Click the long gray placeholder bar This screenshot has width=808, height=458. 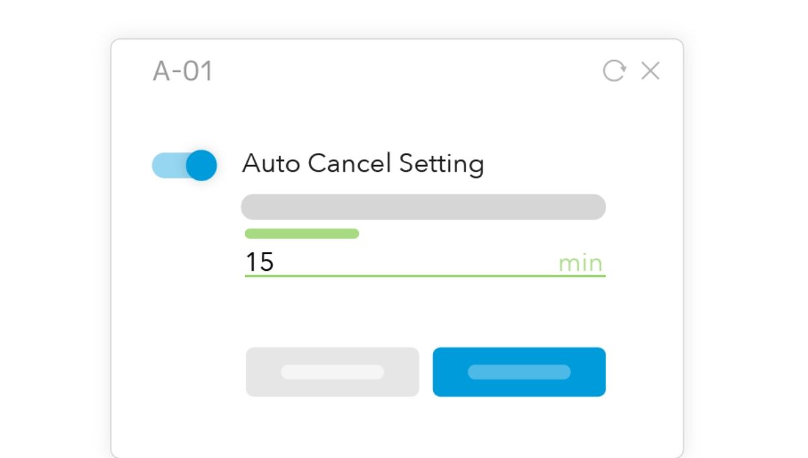pyautogui.click(x=424, y=207)
